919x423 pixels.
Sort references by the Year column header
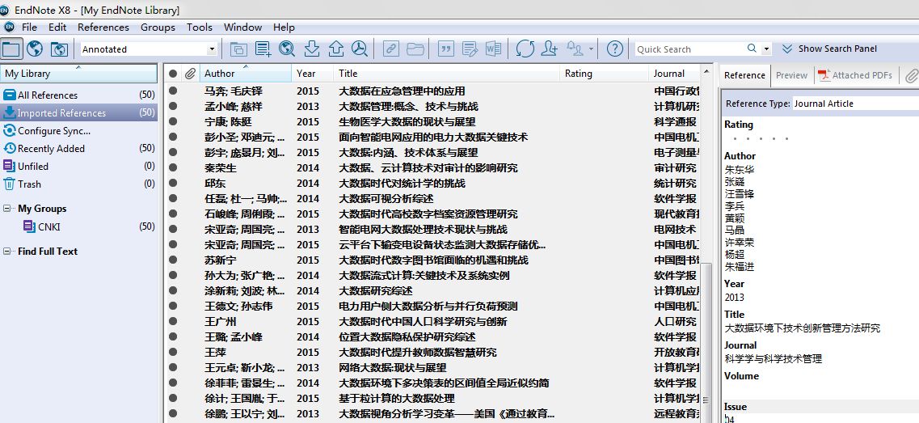coord(312,74)
